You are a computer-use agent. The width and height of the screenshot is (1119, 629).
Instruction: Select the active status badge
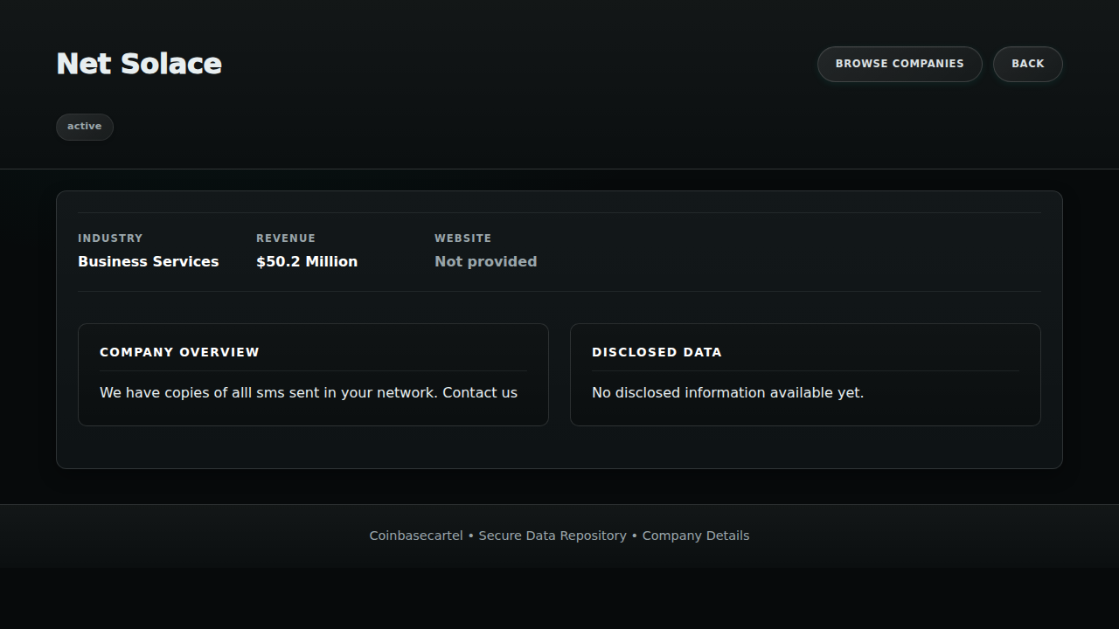click(85, 127)
